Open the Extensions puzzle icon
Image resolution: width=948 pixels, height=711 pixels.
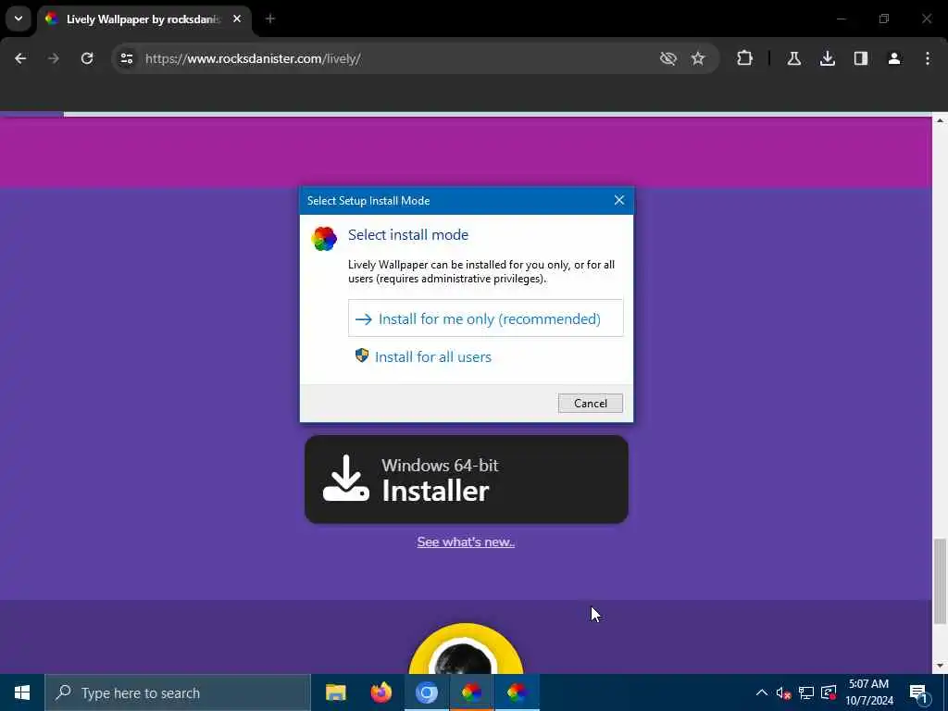745,58
